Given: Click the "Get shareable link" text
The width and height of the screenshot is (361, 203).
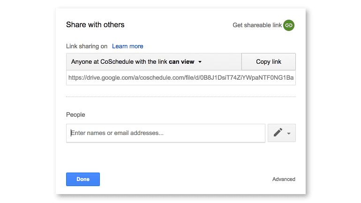Looking at the screenshot, I should (257, 25).
